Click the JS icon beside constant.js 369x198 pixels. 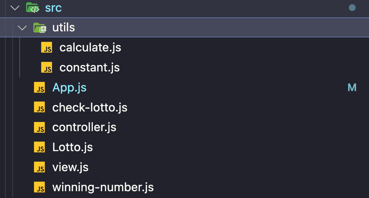coord(47,68)
